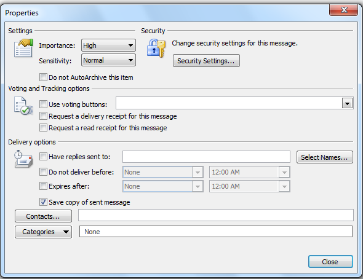Image resolution: width=363 pixels, height=279 pixels.
Task: Open the Categories dropdown button
Action: [x=43, y=232]
